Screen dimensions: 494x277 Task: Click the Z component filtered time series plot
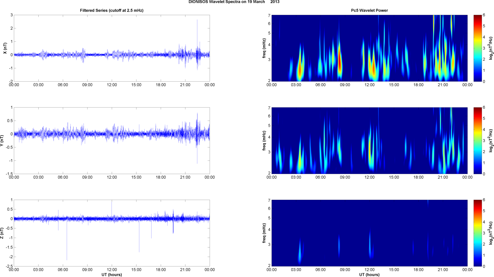112,233
